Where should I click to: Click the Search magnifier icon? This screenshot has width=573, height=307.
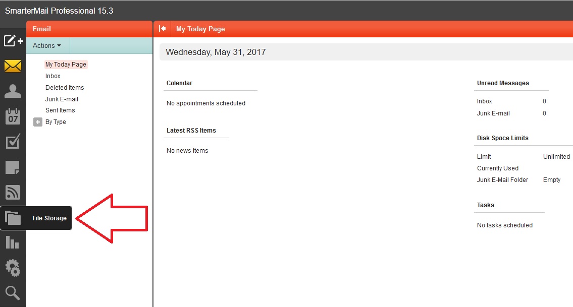pos(13,292)
